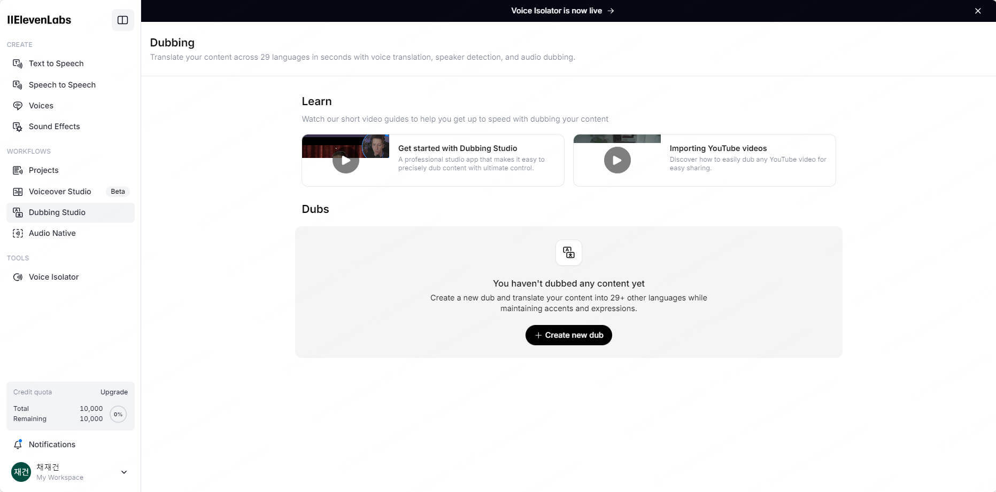Open Audio Native workflow

pos(71,233)
